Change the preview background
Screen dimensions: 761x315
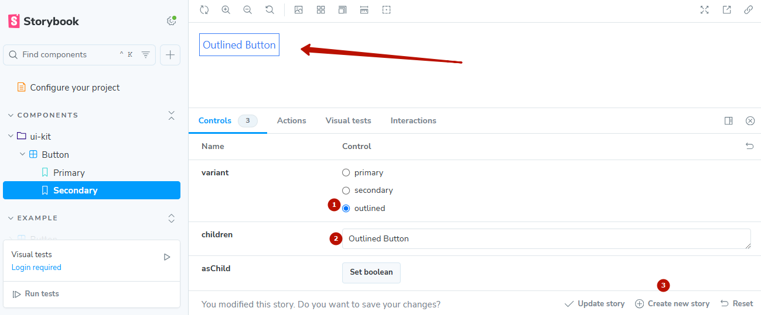(x=298, y=9)
